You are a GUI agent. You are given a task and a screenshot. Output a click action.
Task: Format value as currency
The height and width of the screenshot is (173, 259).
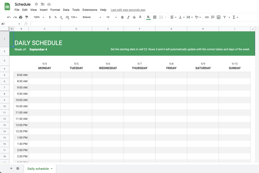50,17
